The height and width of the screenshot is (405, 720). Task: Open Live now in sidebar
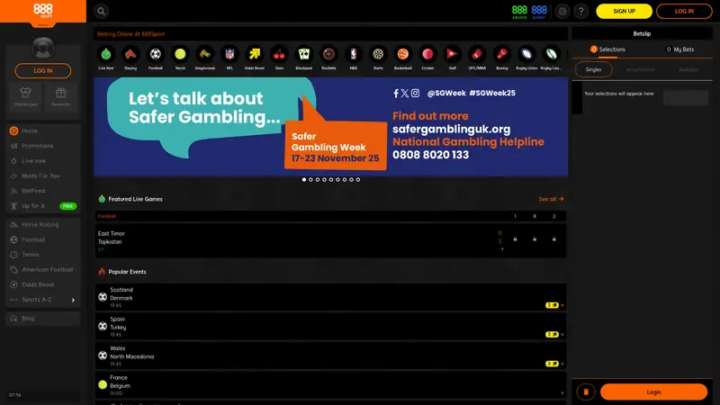[x=43, y=161]
